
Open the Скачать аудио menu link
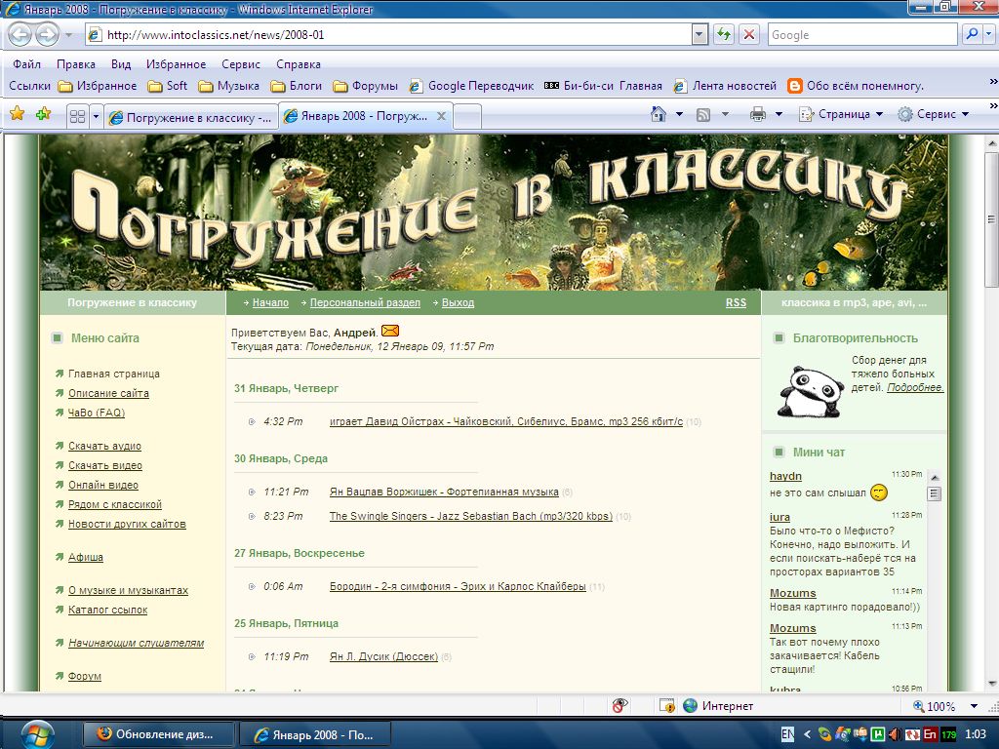[x=104, y=446]
